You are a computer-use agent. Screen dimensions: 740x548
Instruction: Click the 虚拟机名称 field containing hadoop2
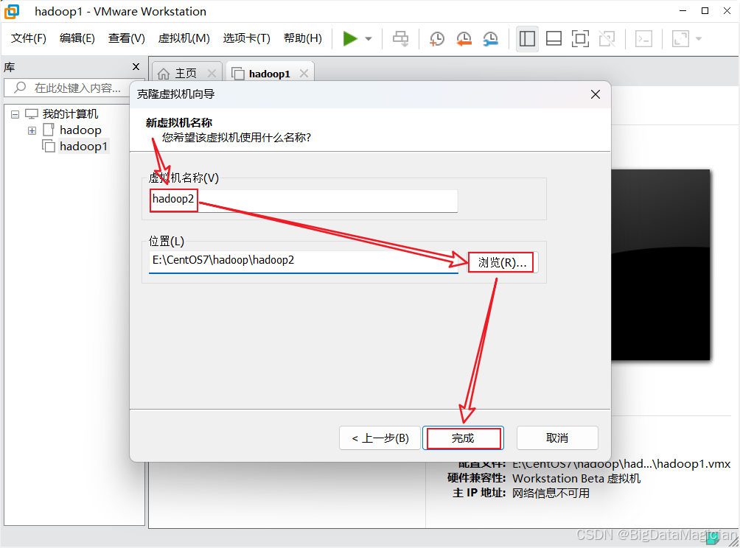[304, 200]
